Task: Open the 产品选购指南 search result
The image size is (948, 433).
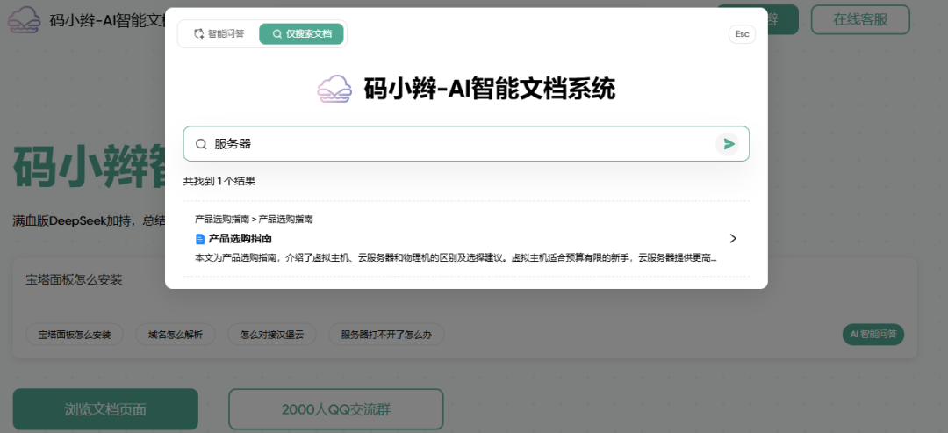Action: (x=465, y=238)
